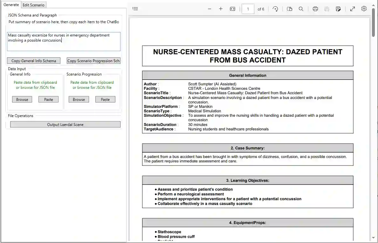Click the page number input field

(x=248, y=9)
